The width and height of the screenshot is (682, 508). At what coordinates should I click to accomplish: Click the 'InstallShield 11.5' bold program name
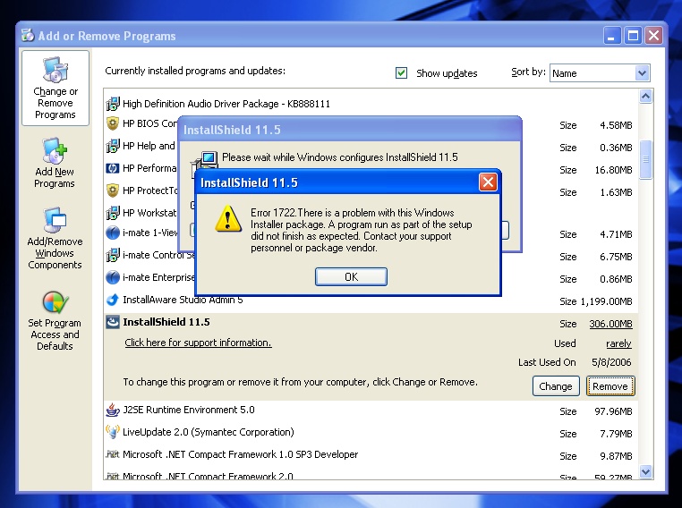[x=166, y=322]
